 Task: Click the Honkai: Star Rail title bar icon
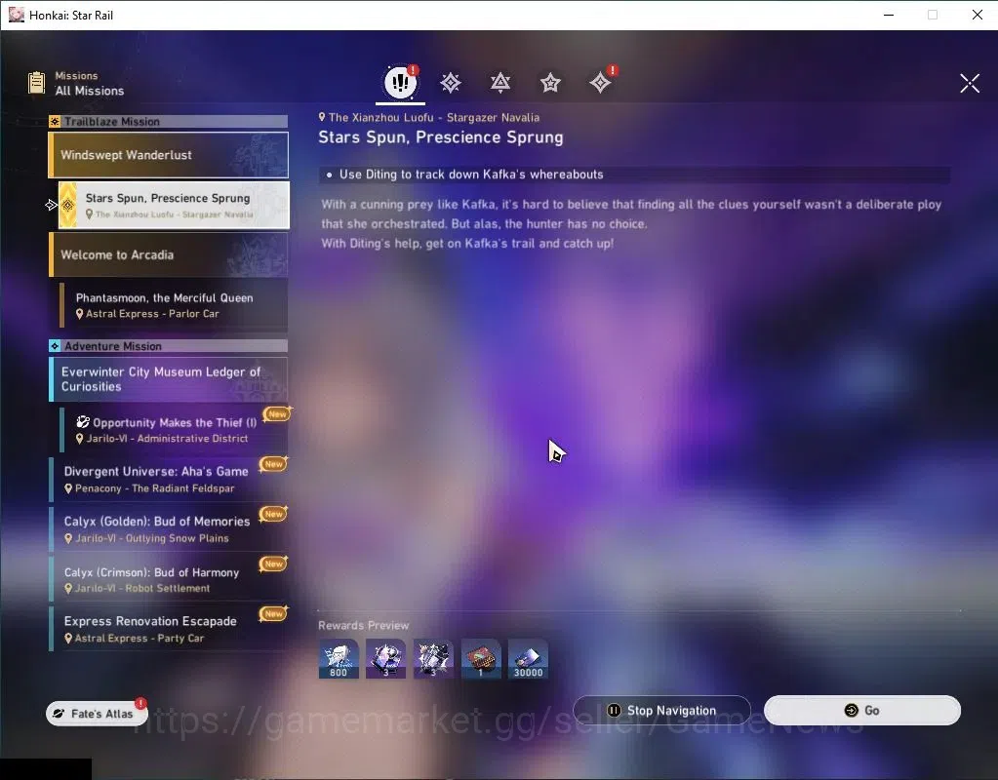coord(16,15)
